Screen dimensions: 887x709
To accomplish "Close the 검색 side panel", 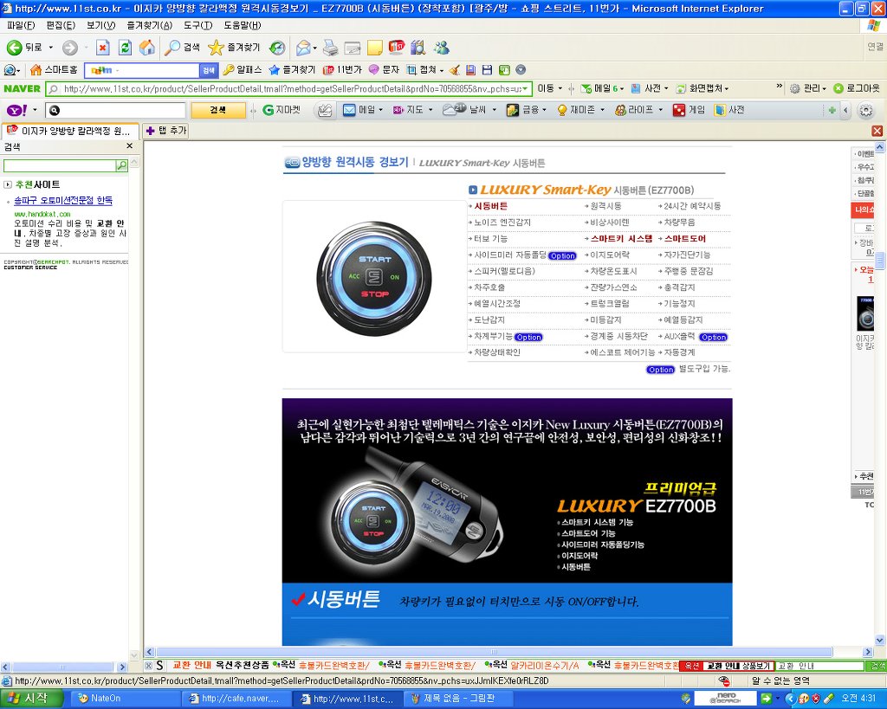I will [x=130, y=146].
